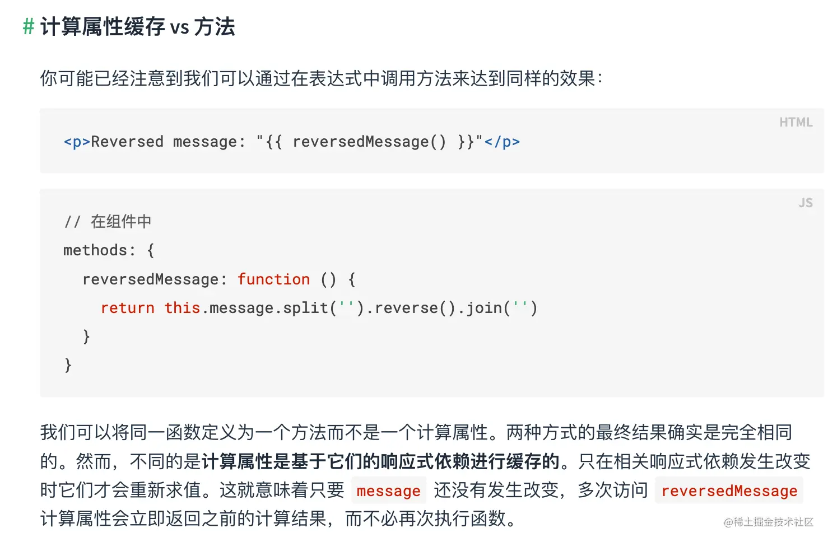The image size is (828, 542).
Task: Click the red function keyword
Action: coord(273,279)
